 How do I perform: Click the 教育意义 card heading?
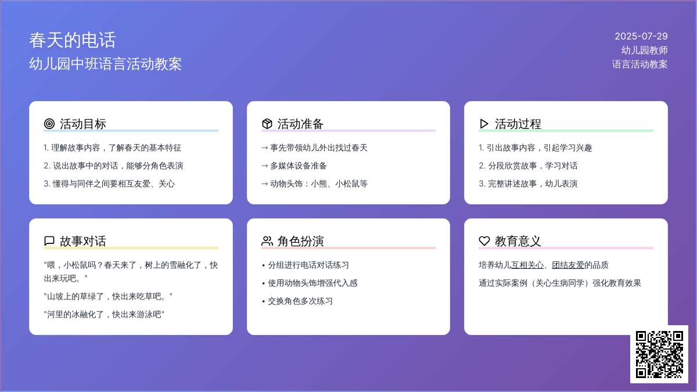point(518,241)
